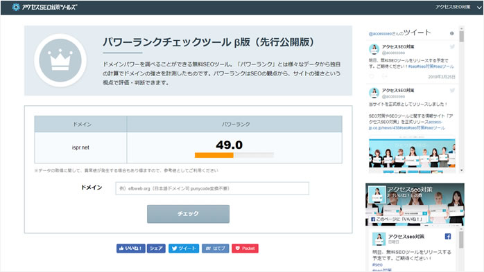The image size is (484, 272).
Task: Save the page with Pocket button
Action: [x=245, y=248]
